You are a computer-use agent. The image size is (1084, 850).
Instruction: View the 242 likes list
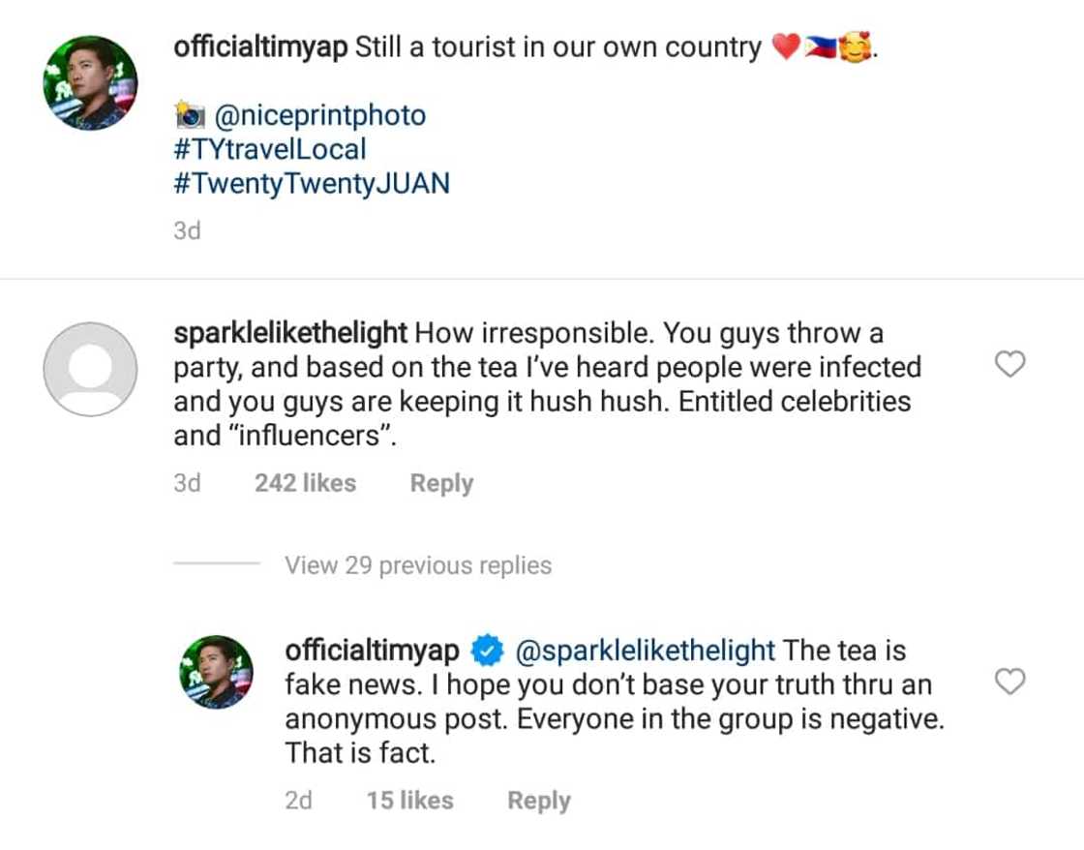(305, 483)
